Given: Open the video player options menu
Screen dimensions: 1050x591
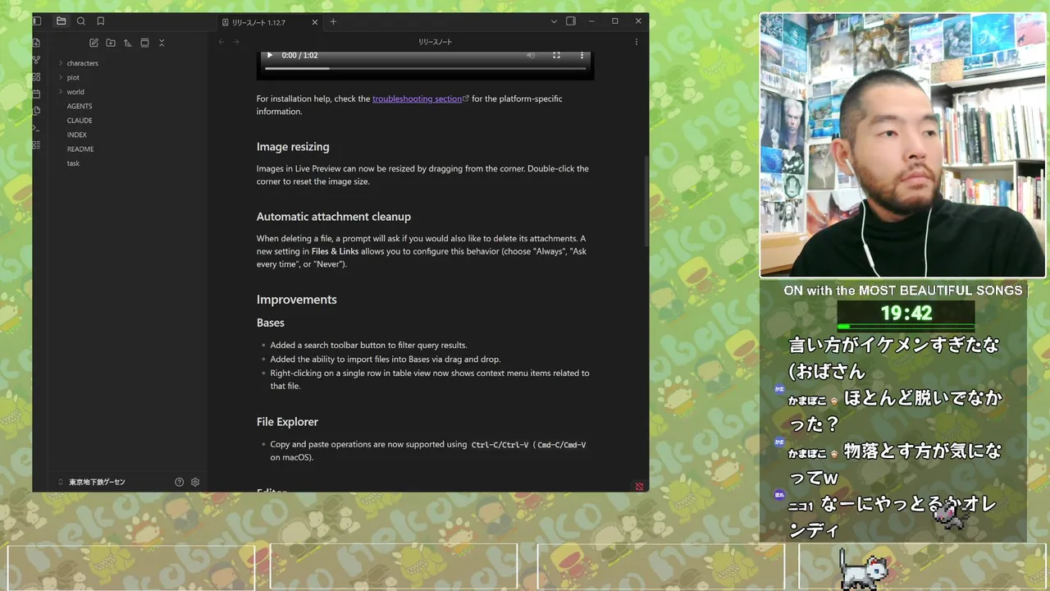Looking at the screenshot, I should pyautogui.click(x=582, y=55).
